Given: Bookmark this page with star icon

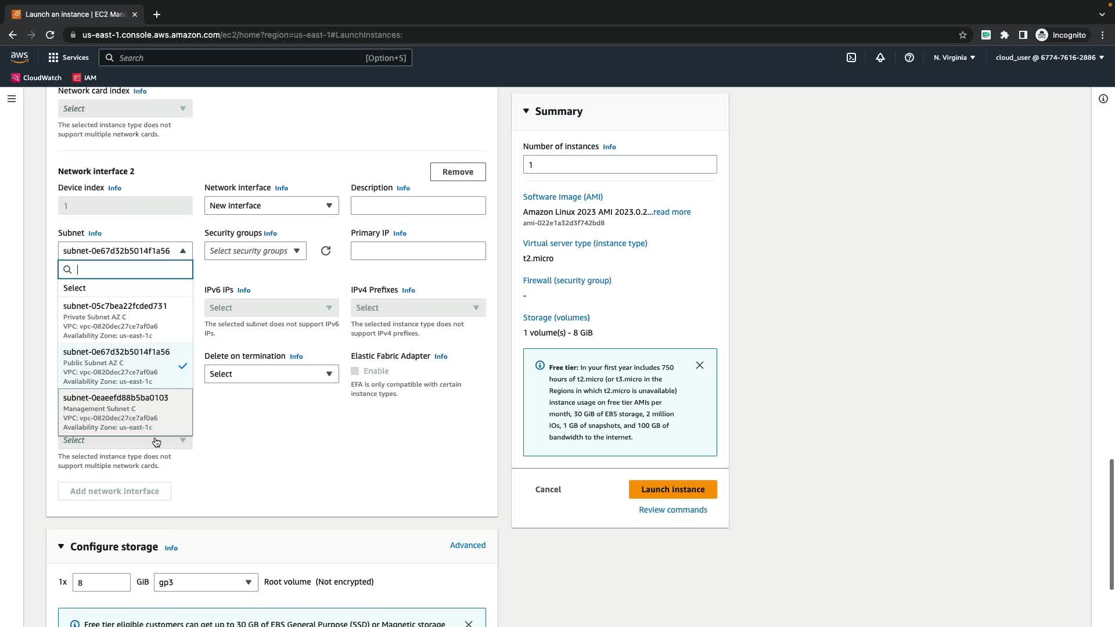Looking at the screenshot, I should (x=963, y=35).
